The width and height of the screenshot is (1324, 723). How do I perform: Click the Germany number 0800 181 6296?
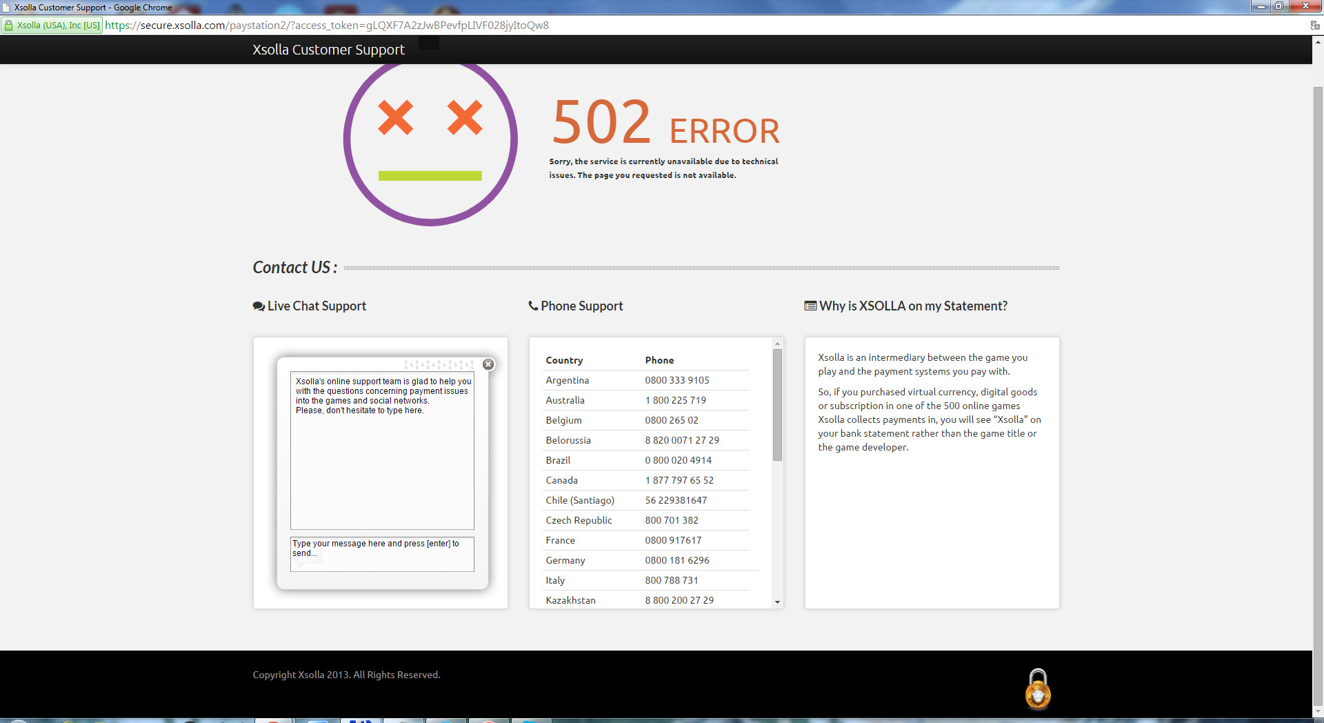coord(677,560)
